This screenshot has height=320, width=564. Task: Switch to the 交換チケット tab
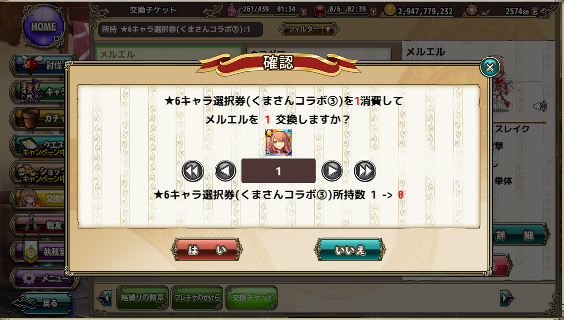(x=251, y=298)
